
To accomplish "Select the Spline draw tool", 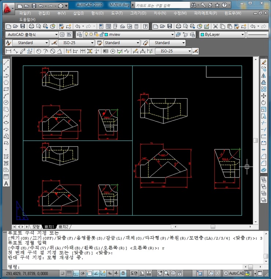I will coord(6,116).
